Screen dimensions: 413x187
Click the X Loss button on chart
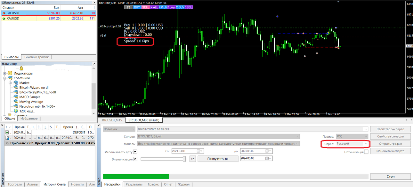(x=172, y=7)
